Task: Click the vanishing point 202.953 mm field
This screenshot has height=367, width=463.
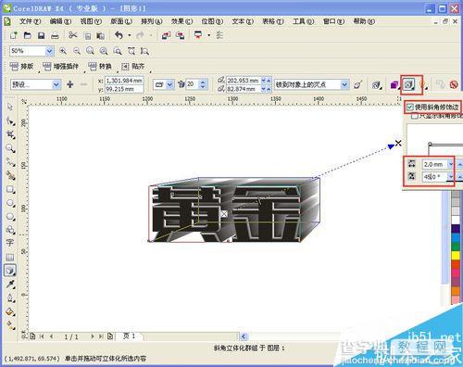Action: [x=244, y=81]
